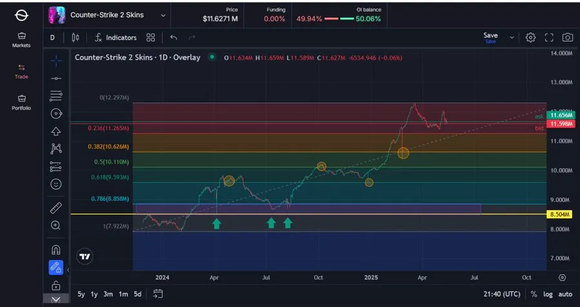Screen dimensions: 580x307
Task: Open time axis settings target icon
Action: pyautogui.click(x=562, y=277)
